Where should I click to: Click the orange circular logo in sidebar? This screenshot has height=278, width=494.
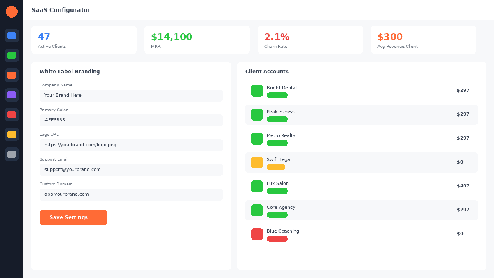(12, 12)
